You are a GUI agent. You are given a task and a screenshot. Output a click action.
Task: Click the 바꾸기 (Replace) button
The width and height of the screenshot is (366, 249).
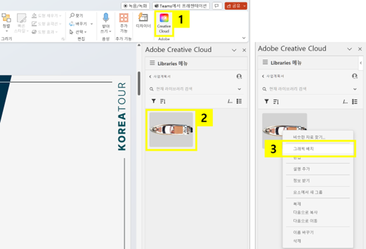click(79, 23)
